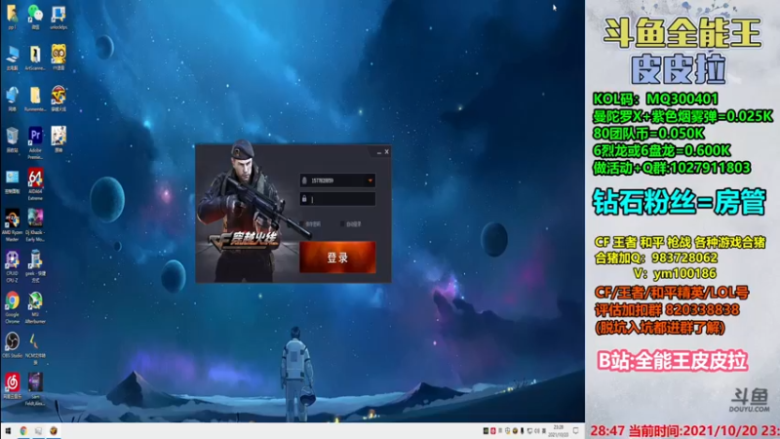
Task: Tick the remember password checkbox
Action: pyautogui.click(x=302, y=224)
